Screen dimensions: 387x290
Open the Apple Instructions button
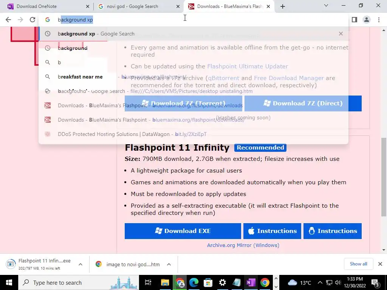click(x=272, y=231)
